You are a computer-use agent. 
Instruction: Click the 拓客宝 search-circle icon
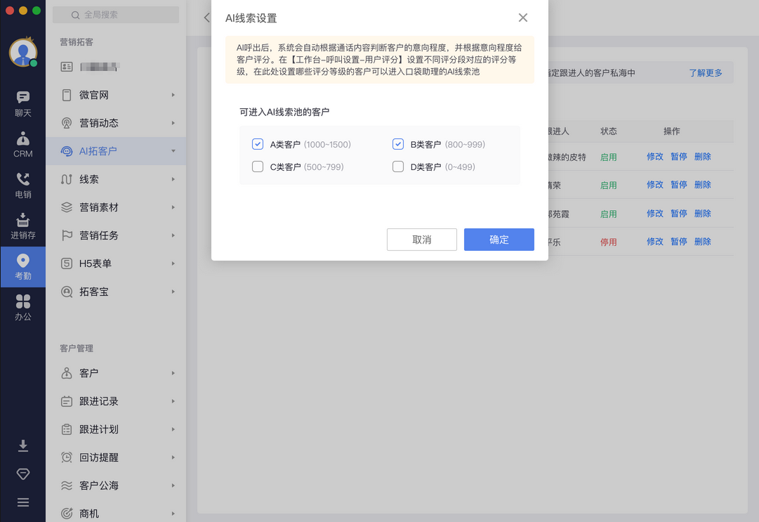67,292
